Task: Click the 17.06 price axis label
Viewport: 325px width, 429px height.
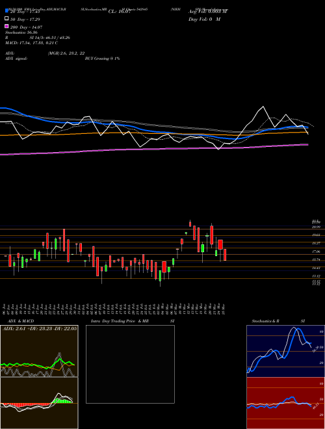Action: tap(317, 252)
